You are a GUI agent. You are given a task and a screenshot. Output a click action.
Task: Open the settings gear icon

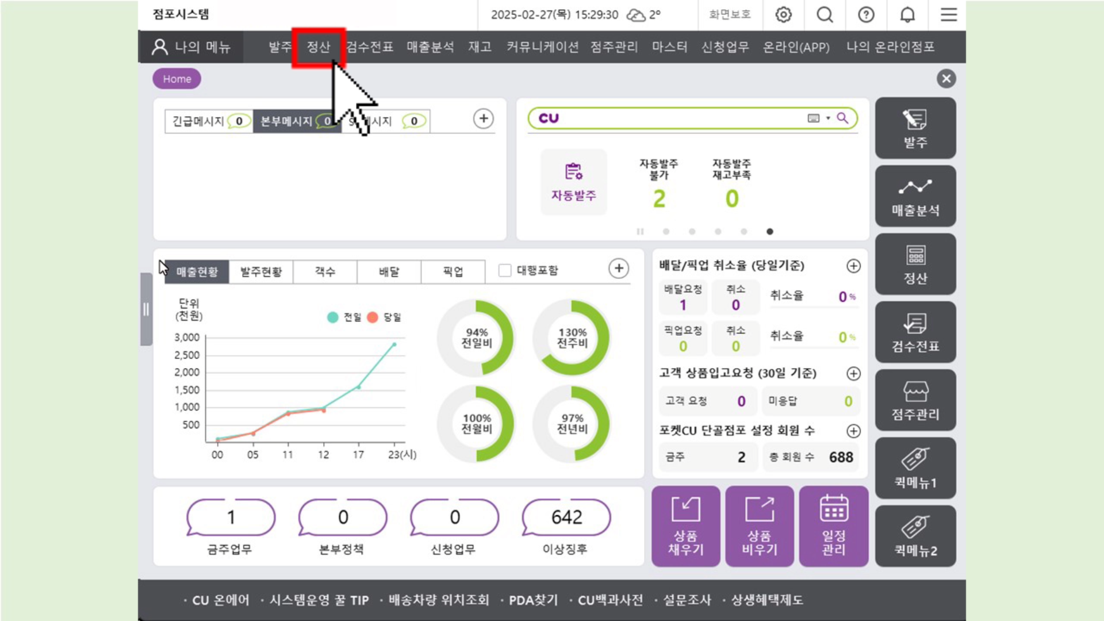point(783,15)
